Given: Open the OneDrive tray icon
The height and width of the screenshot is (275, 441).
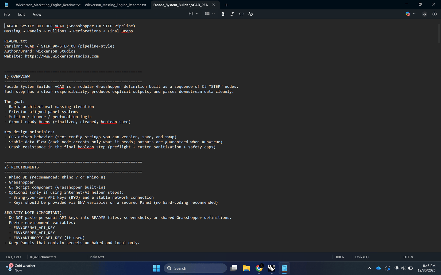Looking at the screenshot, I should pos(378,268).
